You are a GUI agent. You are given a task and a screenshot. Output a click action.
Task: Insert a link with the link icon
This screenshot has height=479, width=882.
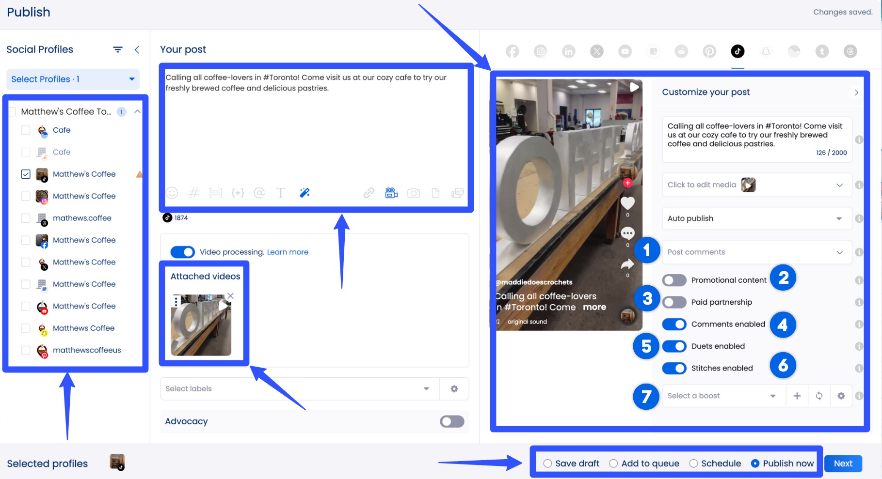tap(368, 193)
